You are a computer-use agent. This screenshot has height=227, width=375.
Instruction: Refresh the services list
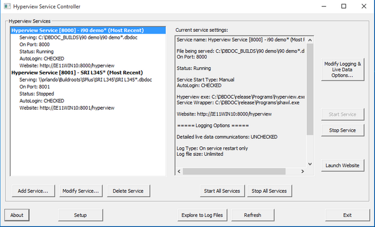click(x=252, y=215)
